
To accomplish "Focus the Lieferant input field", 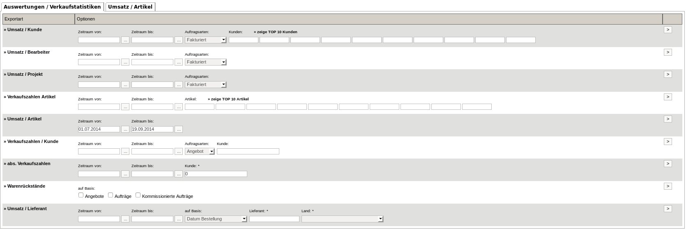I will [x=274, y=219].
